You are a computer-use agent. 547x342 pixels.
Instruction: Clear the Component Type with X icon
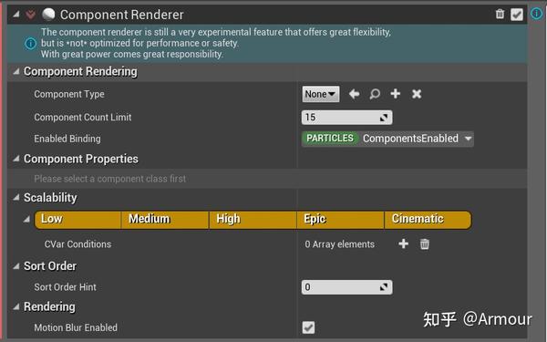pos(417,94)
